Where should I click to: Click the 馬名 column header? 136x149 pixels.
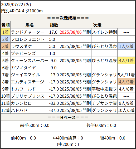click(x=30, y=25)
